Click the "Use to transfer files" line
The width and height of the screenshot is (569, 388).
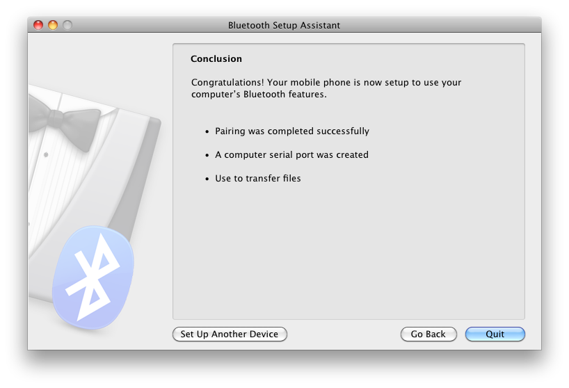(257, 178)
